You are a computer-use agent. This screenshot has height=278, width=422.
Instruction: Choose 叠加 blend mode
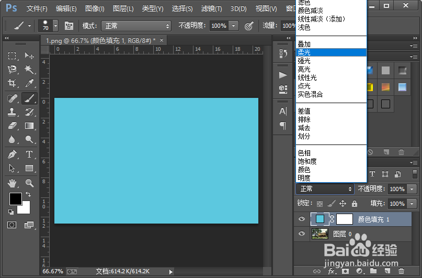(x=332, y=44)
